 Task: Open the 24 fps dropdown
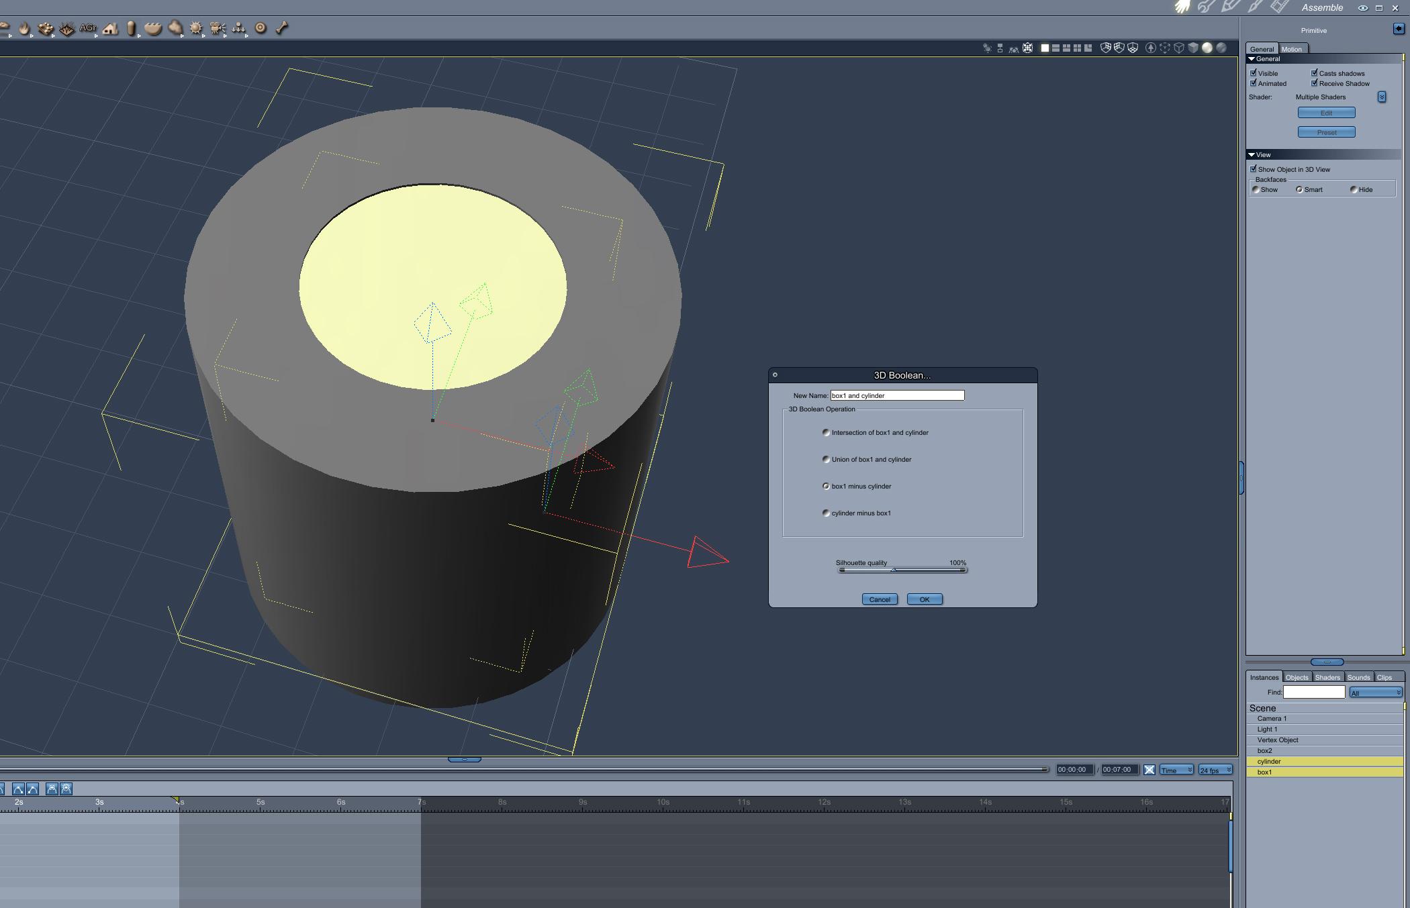[x=1215, y=770]
